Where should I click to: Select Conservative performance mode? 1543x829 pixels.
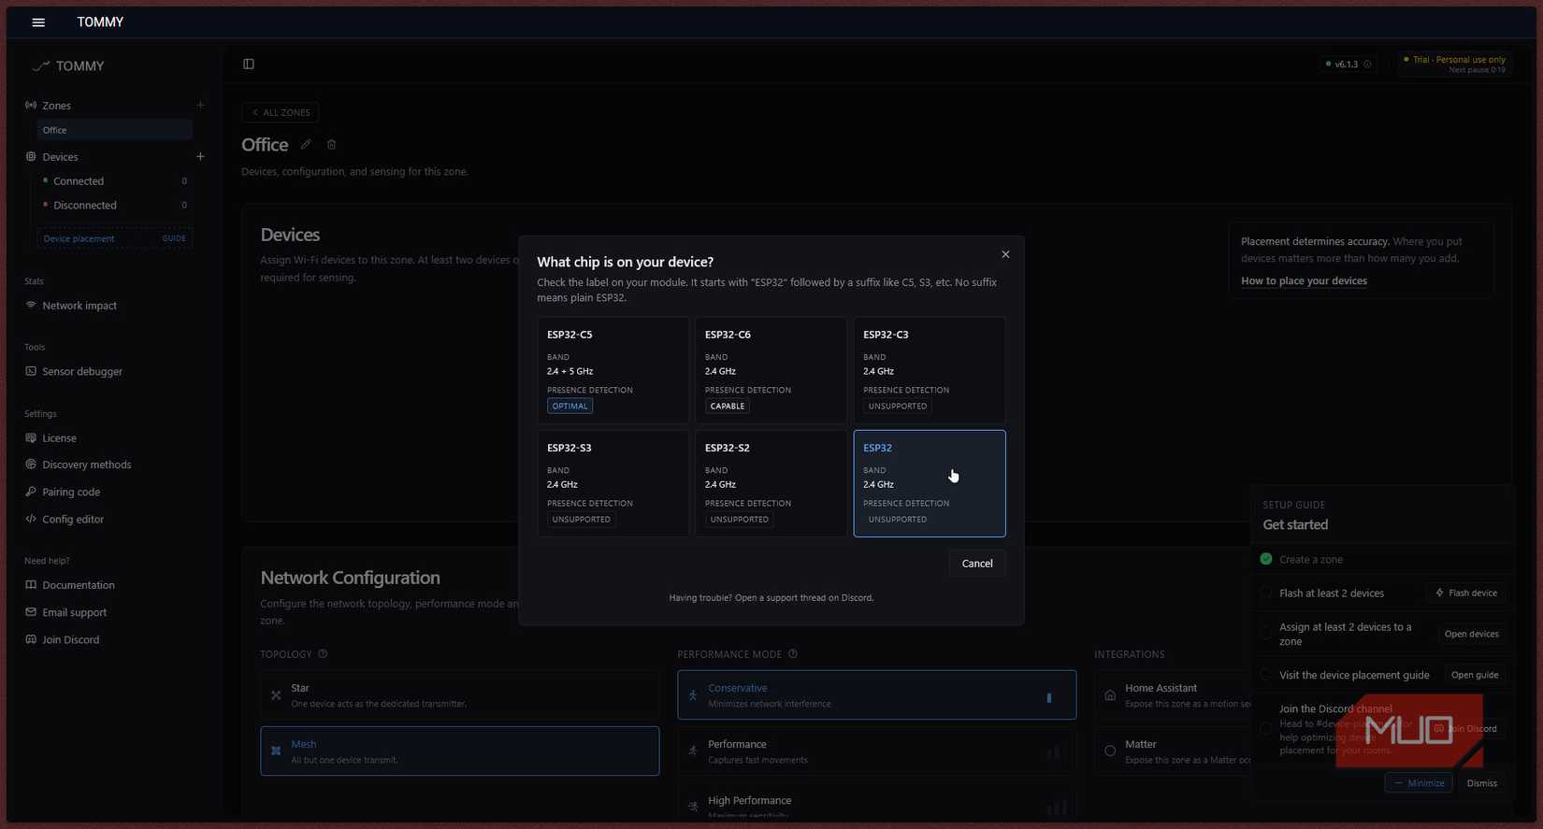pyautogui.click(x=877, y=695)
